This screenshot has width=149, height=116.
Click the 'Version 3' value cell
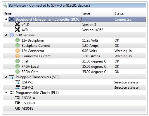[x=89, y=25]
